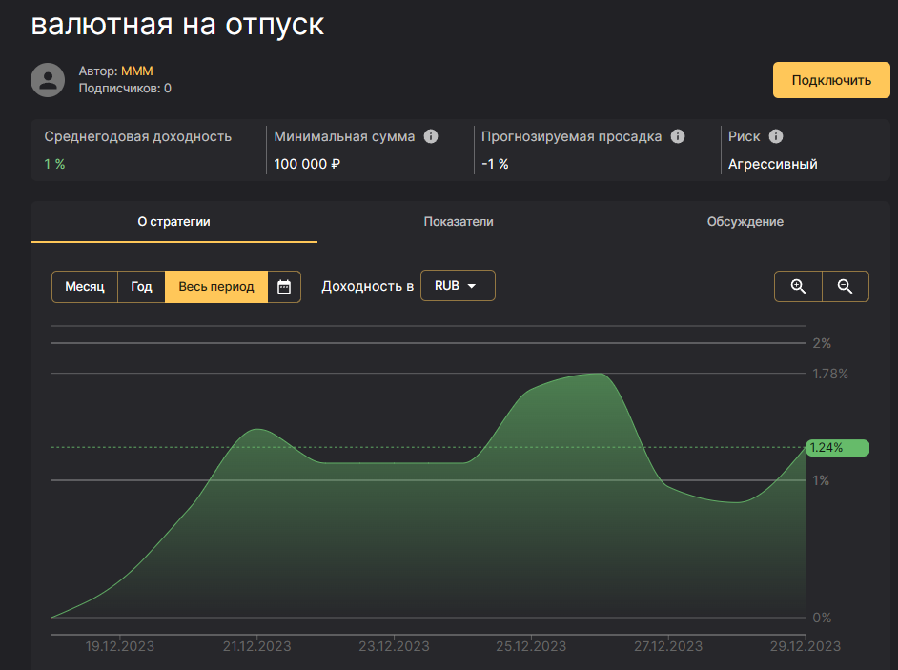Zoom out on the chart
Image resolution: width=898 pixels, height=670 pixels.
point(846,286)
